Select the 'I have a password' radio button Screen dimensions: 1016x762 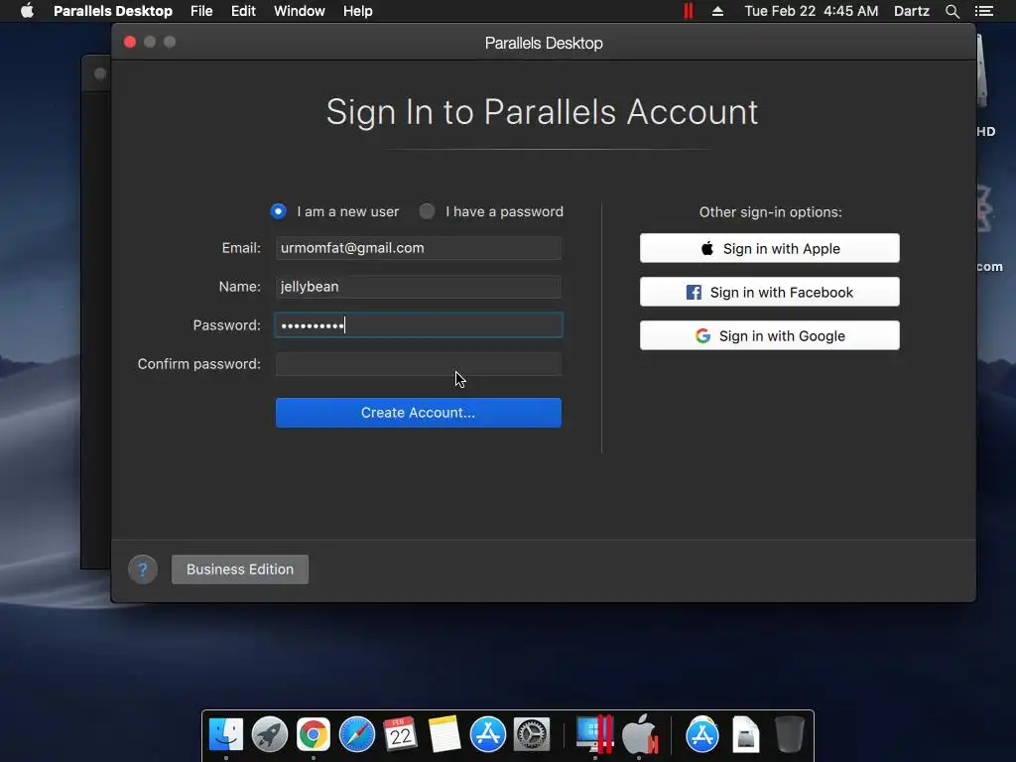[x=427, y=211]
